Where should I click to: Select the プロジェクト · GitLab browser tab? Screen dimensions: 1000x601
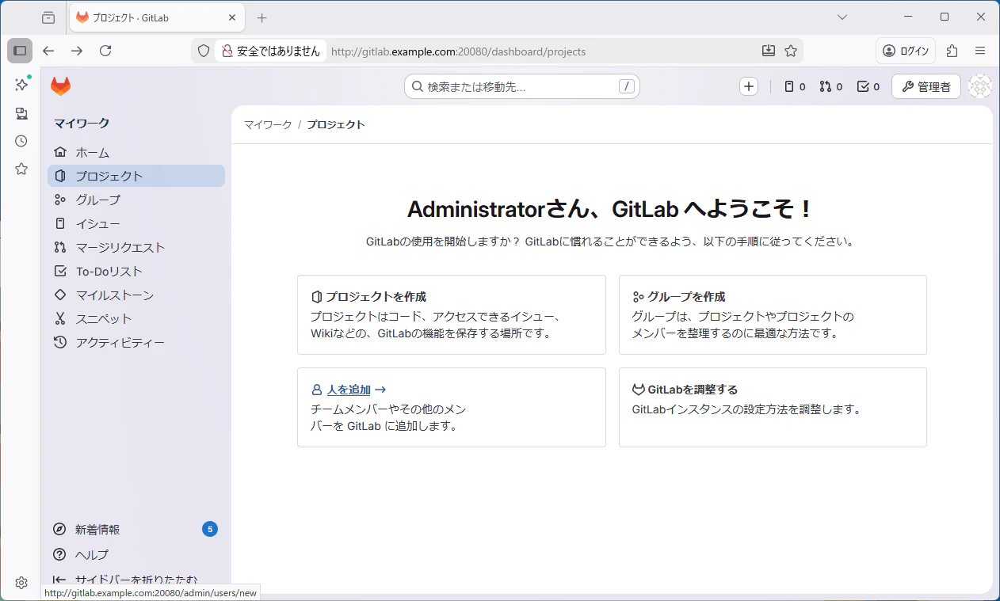click(156, 17)
